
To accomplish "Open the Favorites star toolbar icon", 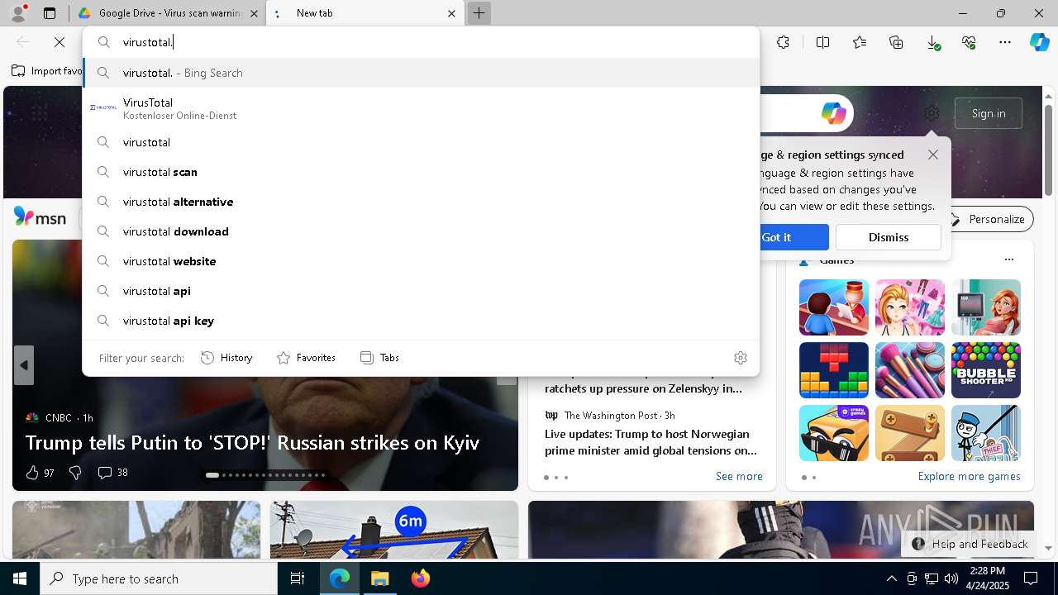I will [x=860, y=42].
